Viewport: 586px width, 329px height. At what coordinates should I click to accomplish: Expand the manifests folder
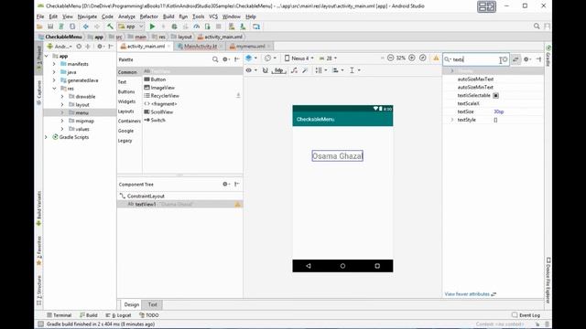click(54, 64)
